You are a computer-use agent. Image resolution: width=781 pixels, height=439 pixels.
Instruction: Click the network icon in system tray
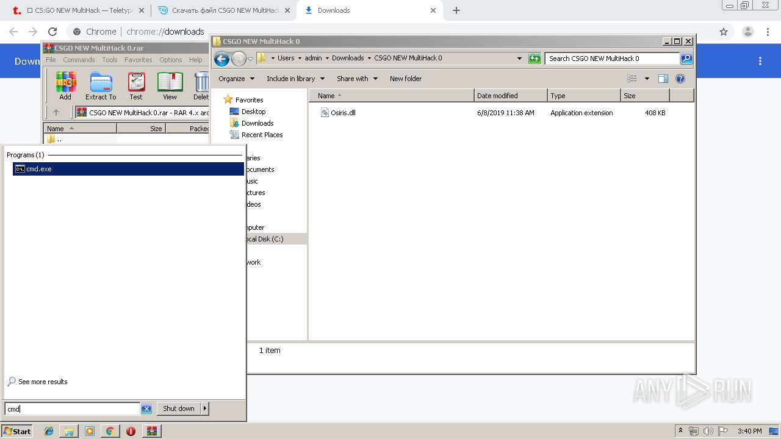click(x=694, y=431)
